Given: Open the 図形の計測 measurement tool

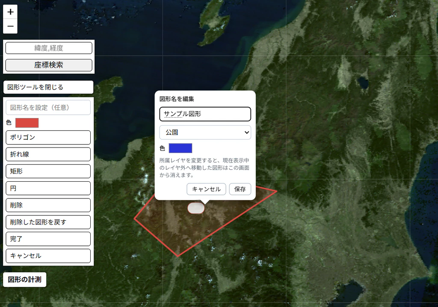Looking at the screenshot, I should coord(24,280).
